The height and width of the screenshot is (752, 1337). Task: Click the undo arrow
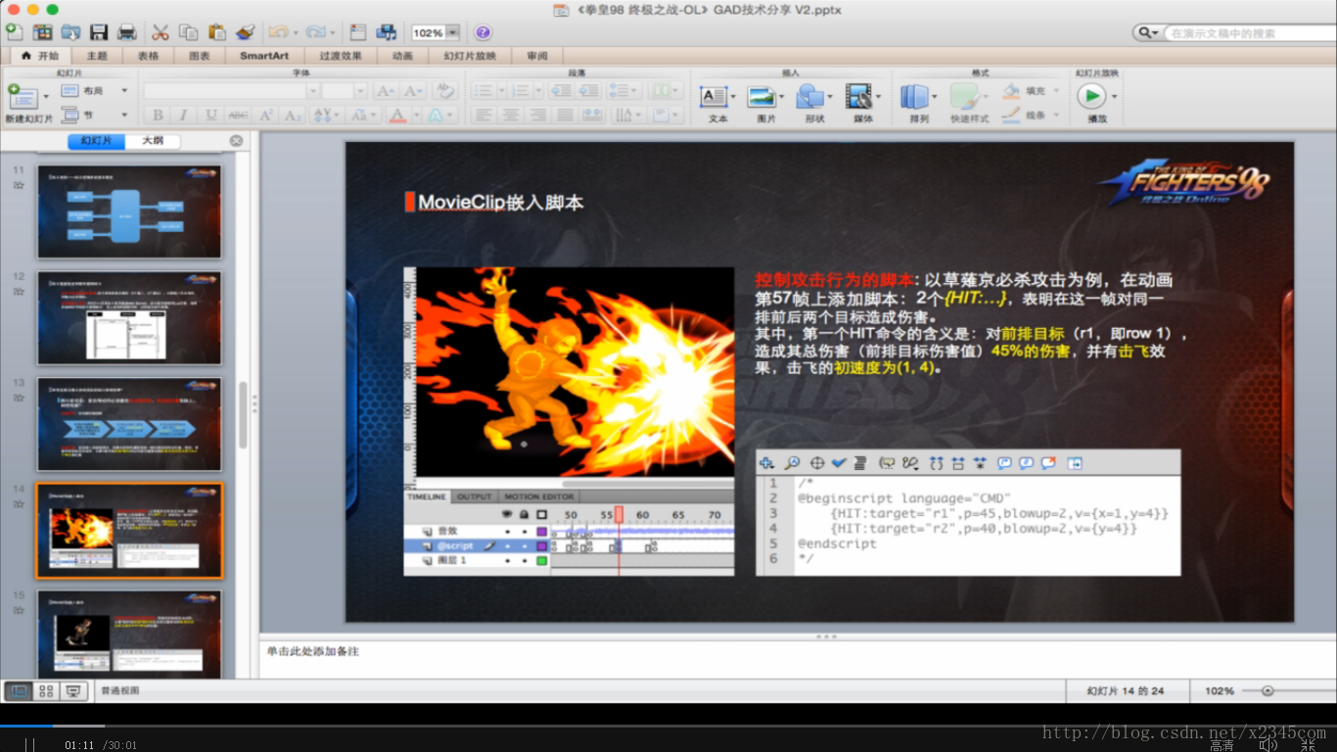[x=278, y=32]
